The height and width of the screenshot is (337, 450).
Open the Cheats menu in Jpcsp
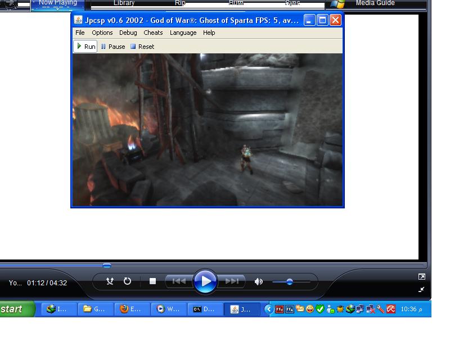click(153, 33)
